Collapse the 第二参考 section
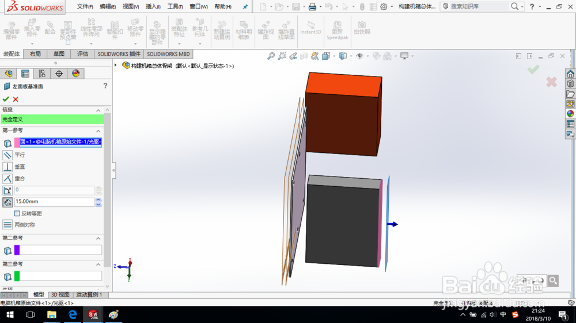This screenshot has height=323, width=576. (x=98, y=239)
